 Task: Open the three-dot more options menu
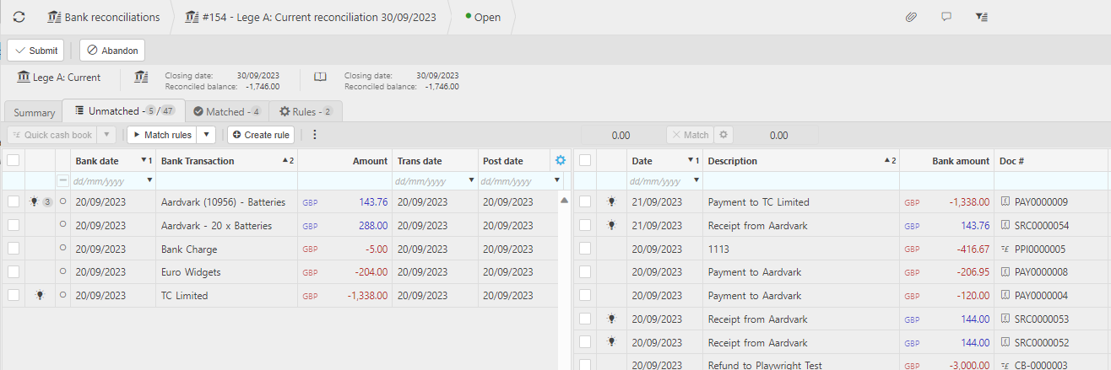tap(315, 135)
